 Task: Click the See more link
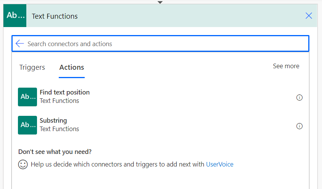(286, 66)
